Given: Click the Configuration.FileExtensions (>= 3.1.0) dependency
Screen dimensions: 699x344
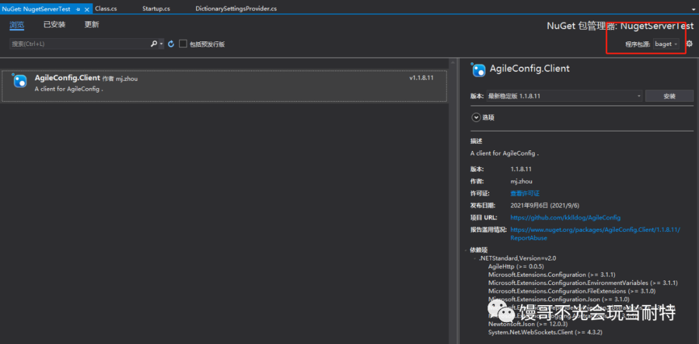Looking at the screenshot, I should (x=571, y=291).
